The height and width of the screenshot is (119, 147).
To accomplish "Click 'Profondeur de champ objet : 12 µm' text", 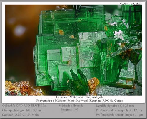I will click(x=119, y=110).
